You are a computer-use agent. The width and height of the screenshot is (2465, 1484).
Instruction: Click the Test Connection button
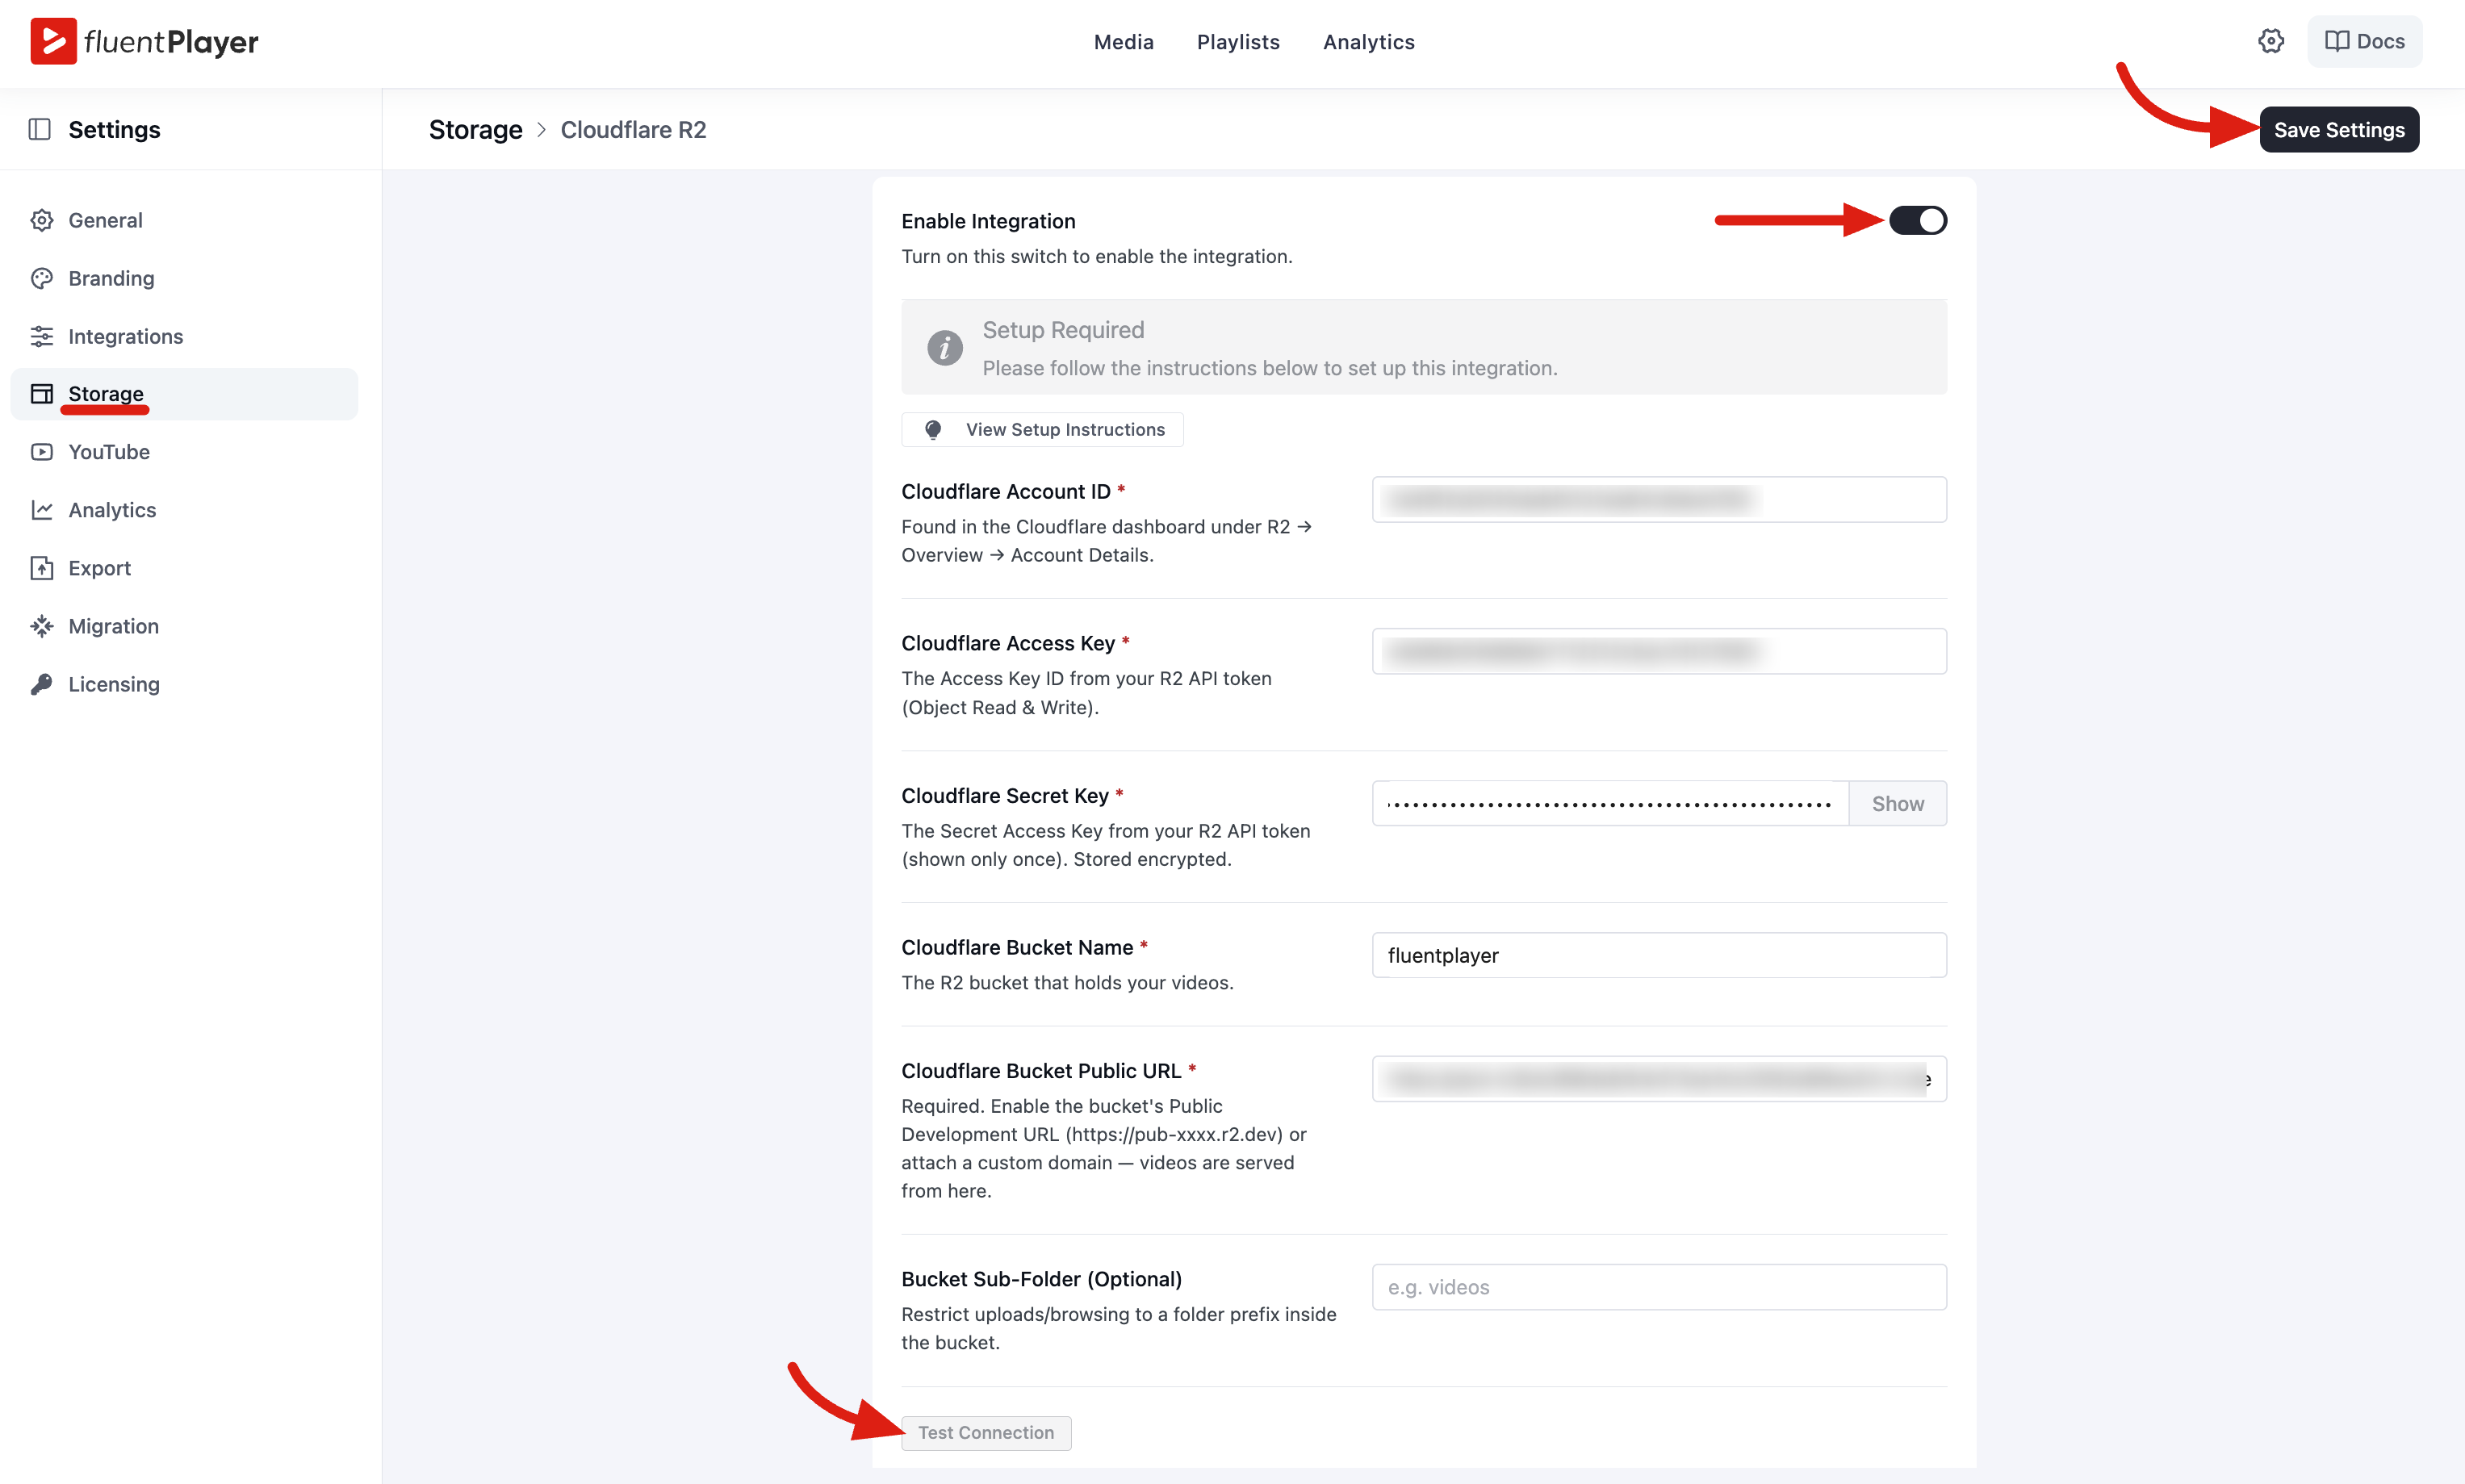[x=986, y=1432]
